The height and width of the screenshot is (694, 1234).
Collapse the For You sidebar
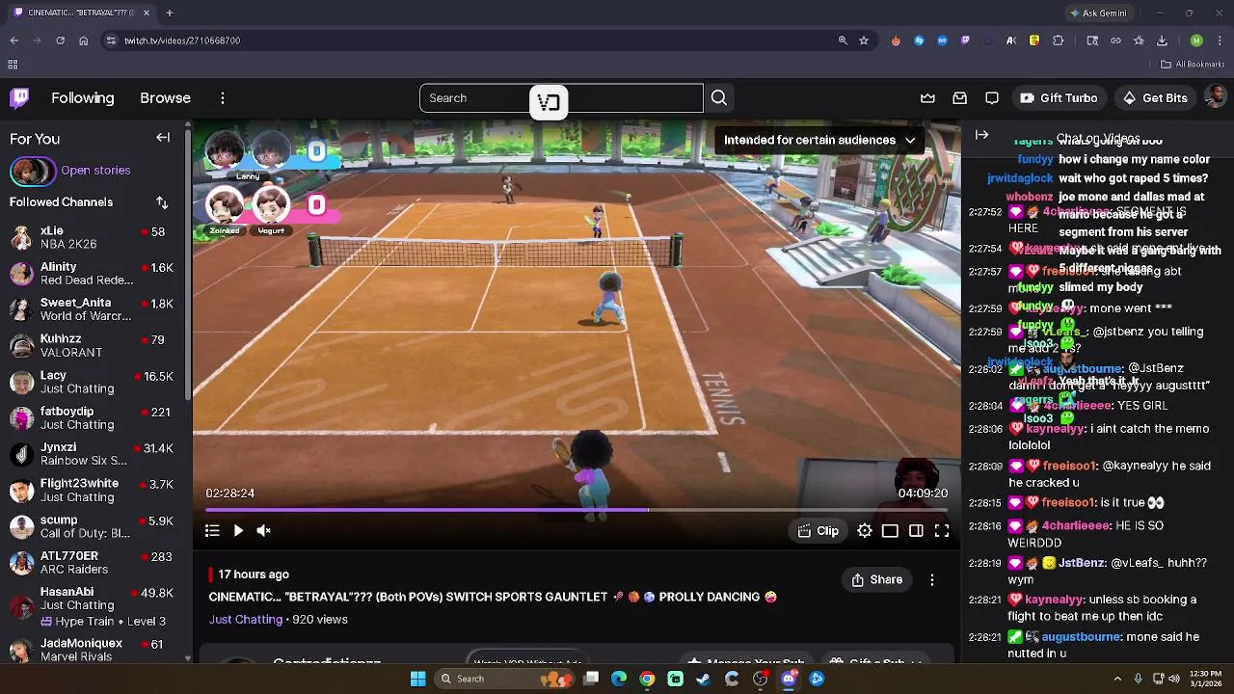point(163,138)
